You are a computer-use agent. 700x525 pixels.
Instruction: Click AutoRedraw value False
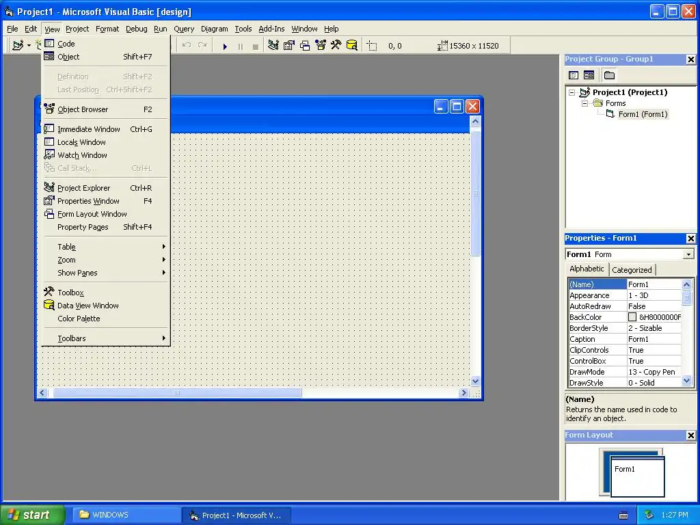point(654,306)
